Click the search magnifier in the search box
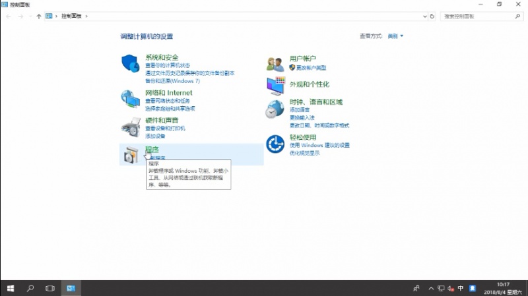Viewport: 528px width, 296px height. point(517,16)
